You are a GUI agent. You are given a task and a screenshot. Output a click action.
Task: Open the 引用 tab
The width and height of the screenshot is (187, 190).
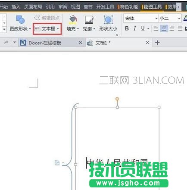(50, 7)
